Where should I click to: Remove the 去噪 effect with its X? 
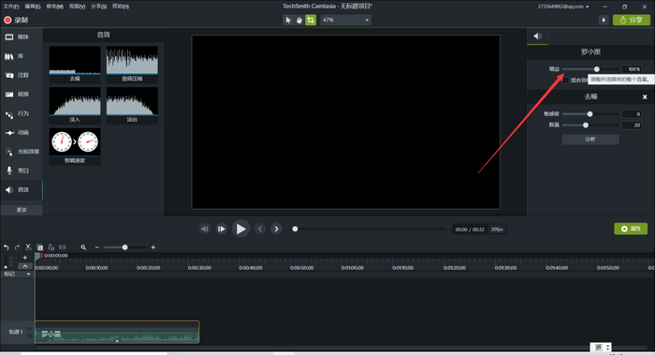pos(645,97)
